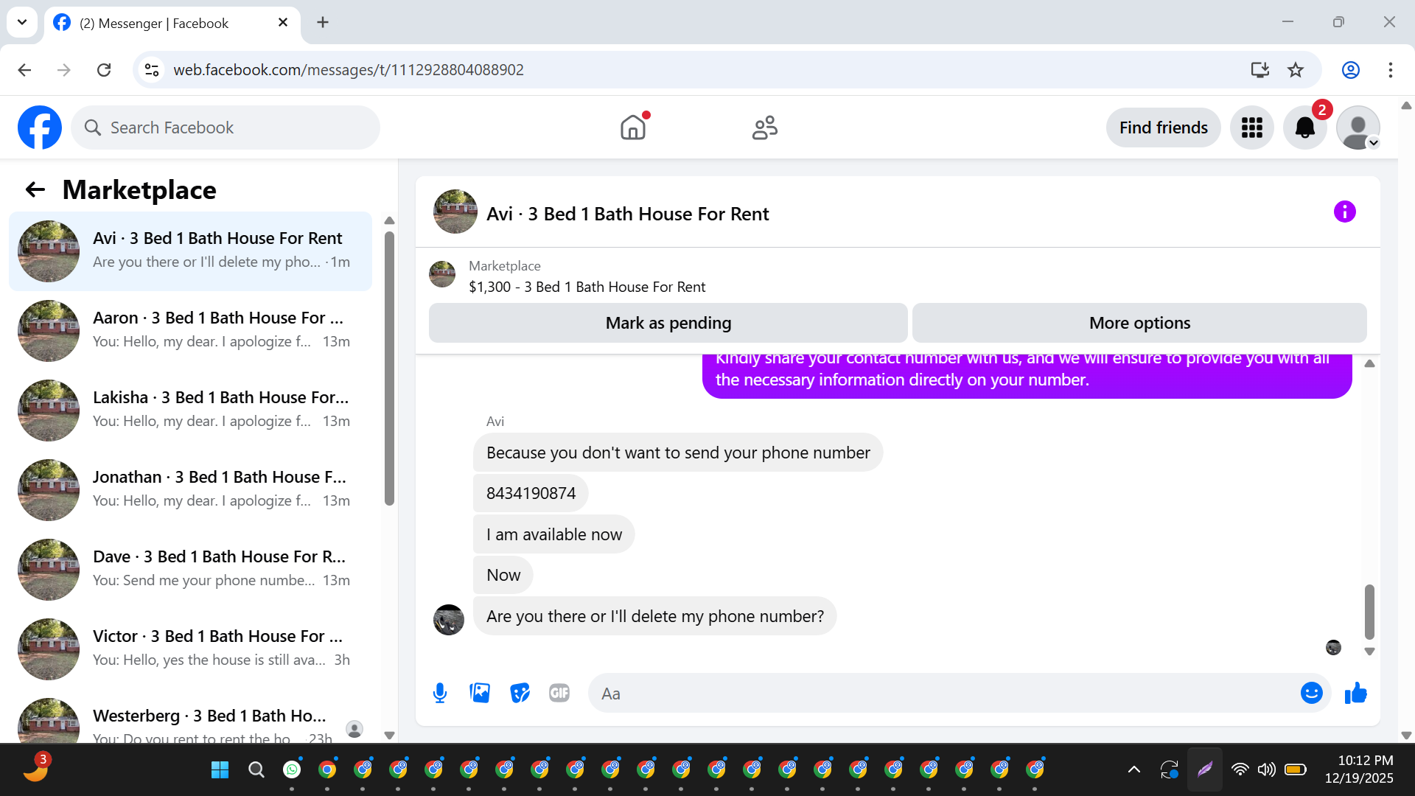Open the emoji picker in the message box
Image resolution: width=1415 pixels, height=796 pixels.
coord(1311,693)
